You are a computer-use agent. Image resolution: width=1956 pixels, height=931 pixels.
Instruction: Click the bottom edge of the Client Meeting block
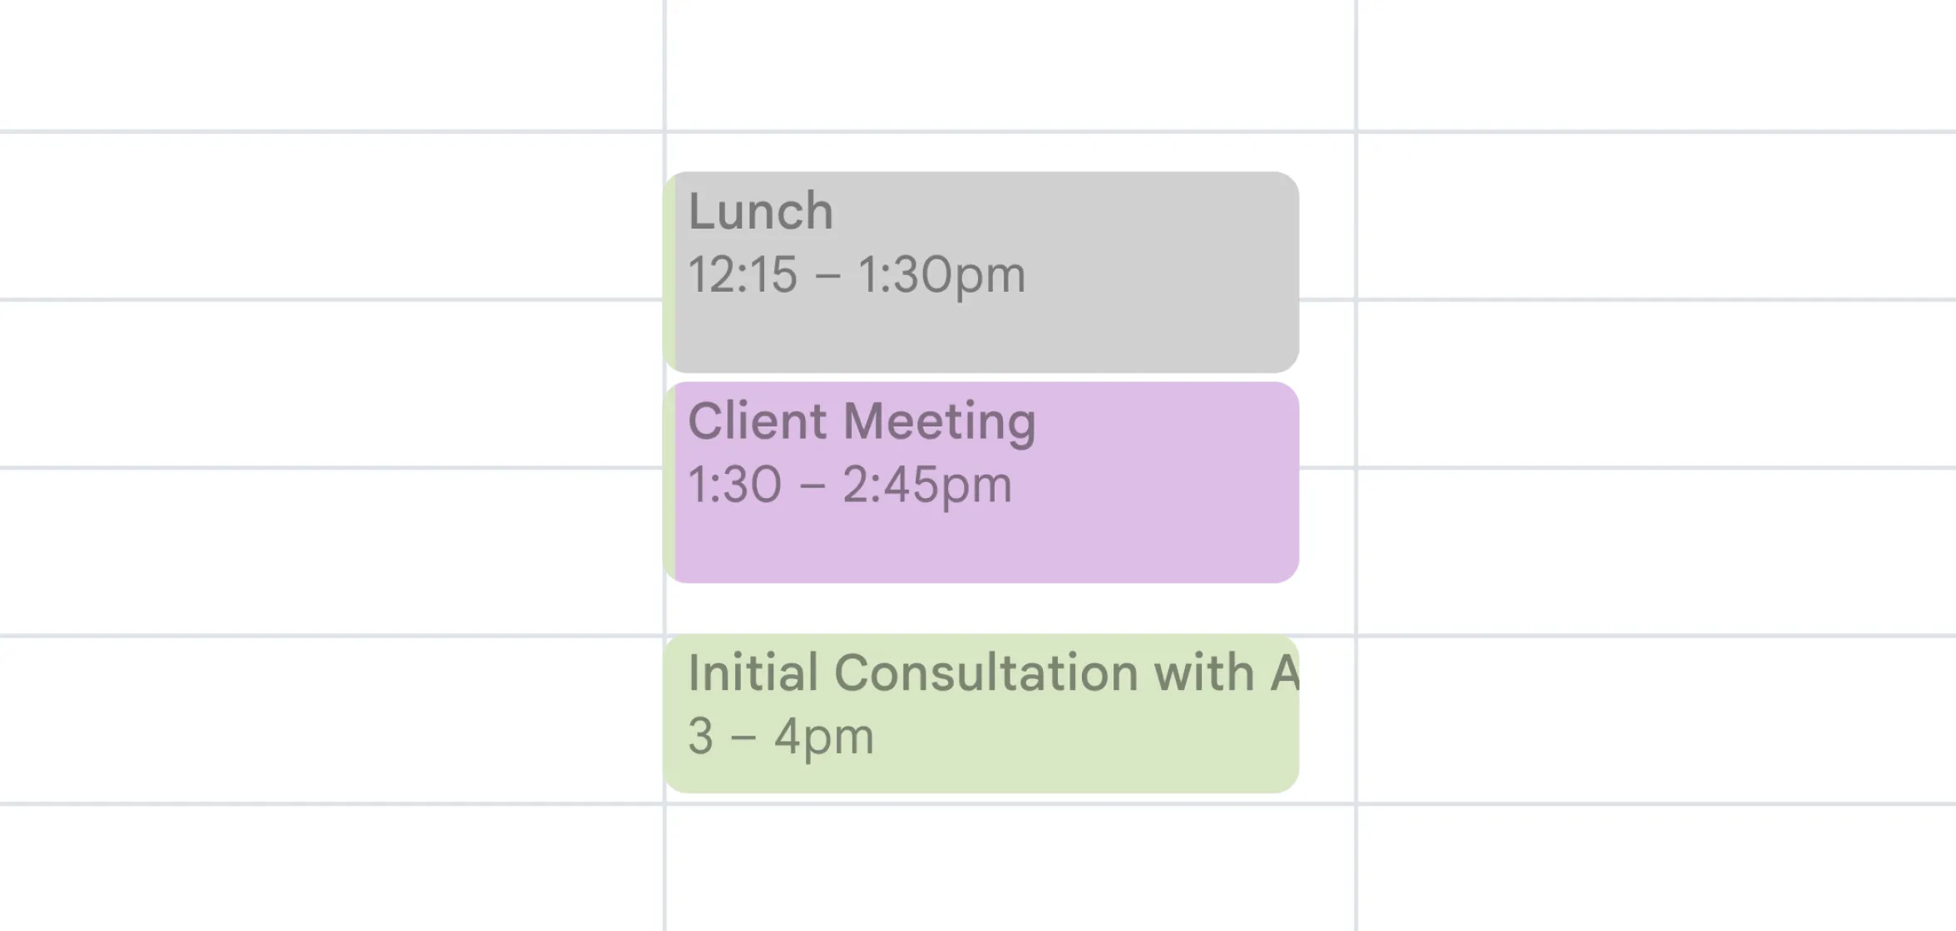point(981,578)
